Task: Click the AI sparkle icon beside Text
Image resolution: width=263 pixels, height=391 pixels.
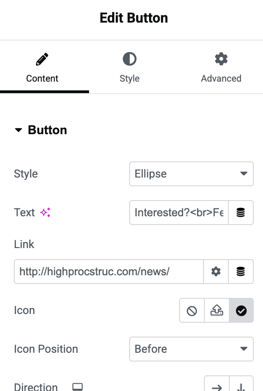Action: (45, 213)
